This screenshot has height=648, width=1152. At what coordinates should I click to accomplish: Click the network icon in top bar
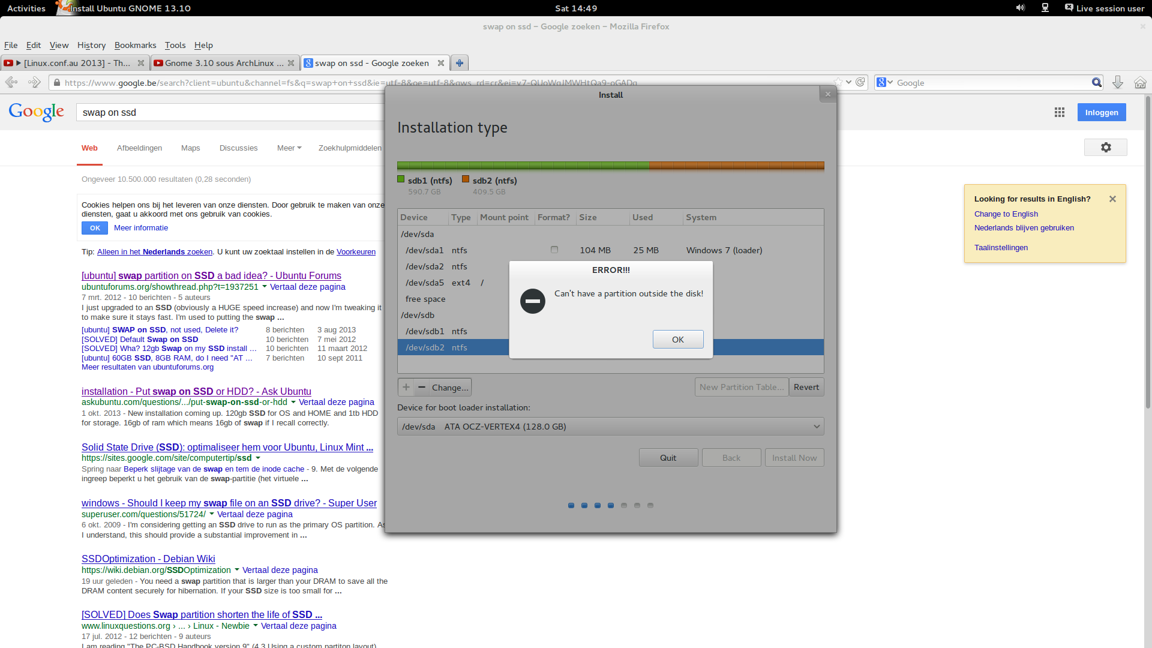point(1045,8)
